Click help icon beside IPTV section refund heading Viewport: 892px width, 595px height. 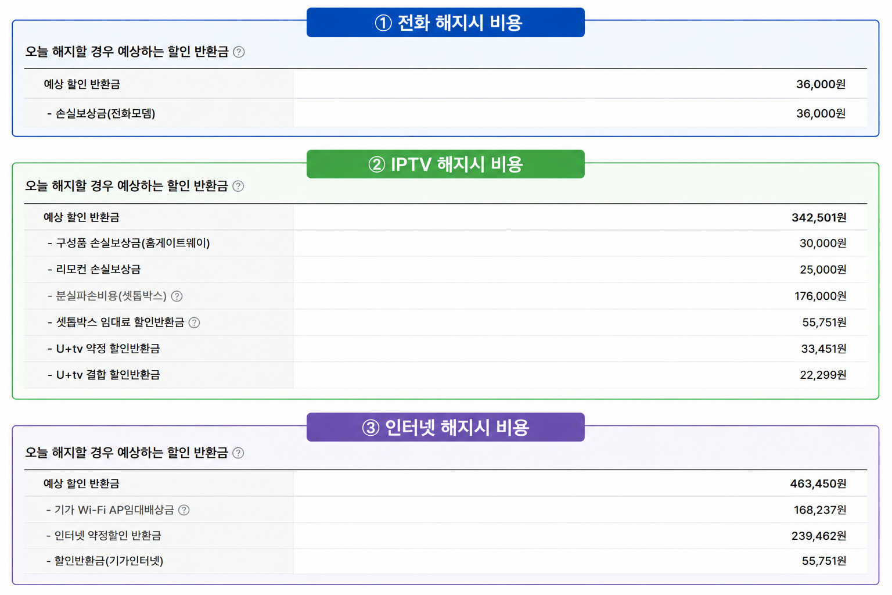(x=238, y=186)
